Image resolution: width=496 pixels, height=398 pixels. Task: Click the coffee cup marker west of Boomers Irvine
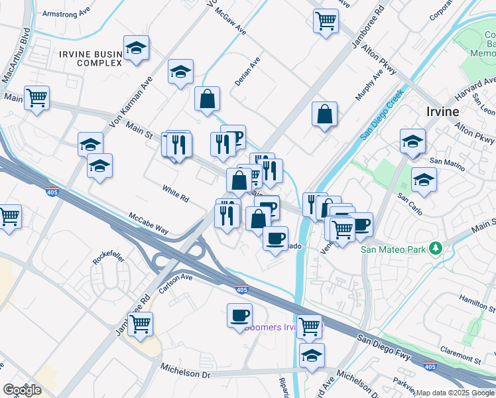(x=239, y=316)
